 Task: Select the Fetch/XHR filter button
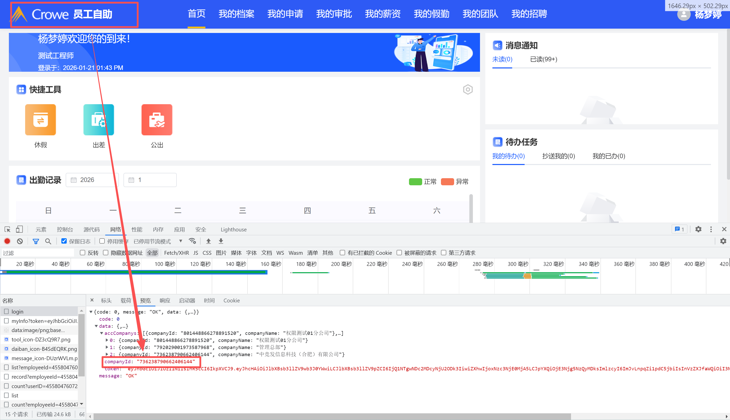tap(176, 253)
